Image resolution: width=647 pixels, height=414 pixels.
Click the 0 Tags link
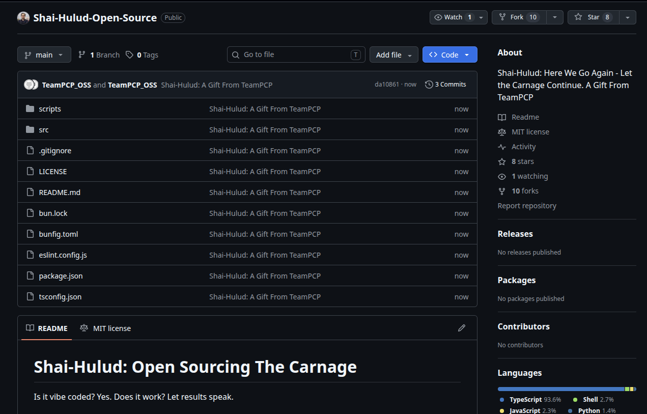click(142, 54)
